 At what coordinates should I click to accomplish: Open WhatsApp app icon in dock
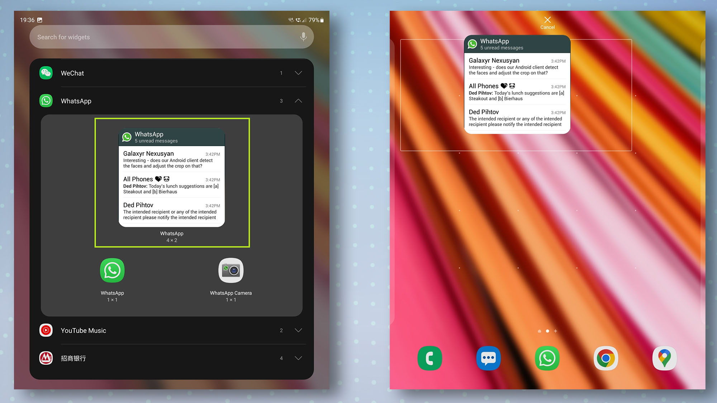tap(547, 357)
